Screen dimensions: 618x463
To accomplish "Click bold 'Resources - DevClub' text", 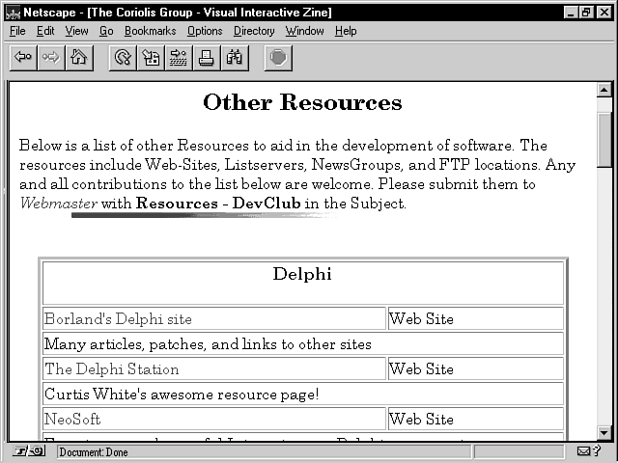I will 218,204.
